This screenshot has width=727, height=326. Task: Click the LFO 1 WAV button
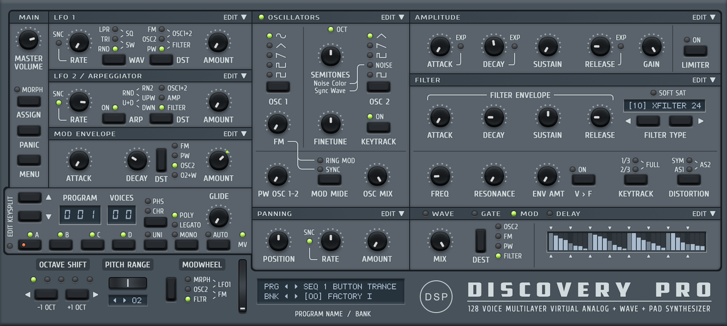[x=114, y=59]
